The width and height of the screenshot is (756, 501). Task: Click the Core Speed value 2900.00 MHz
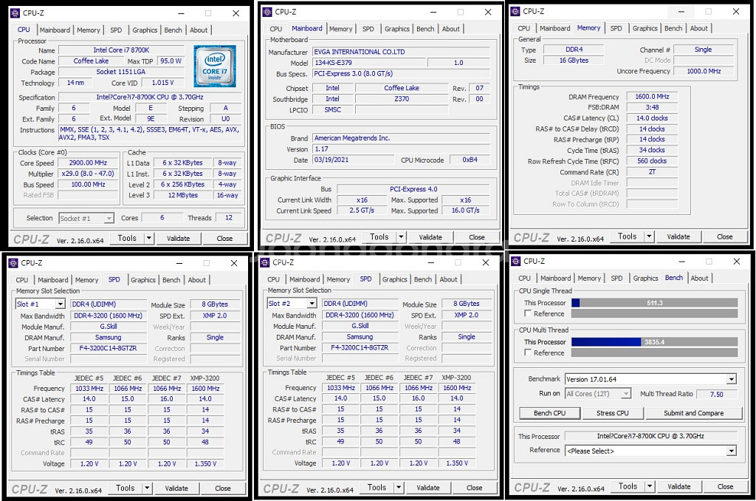tap(88, 163)
